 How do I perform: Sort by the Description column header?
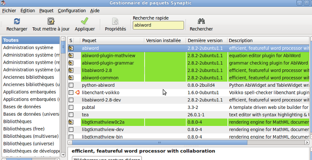click(268, 40)
